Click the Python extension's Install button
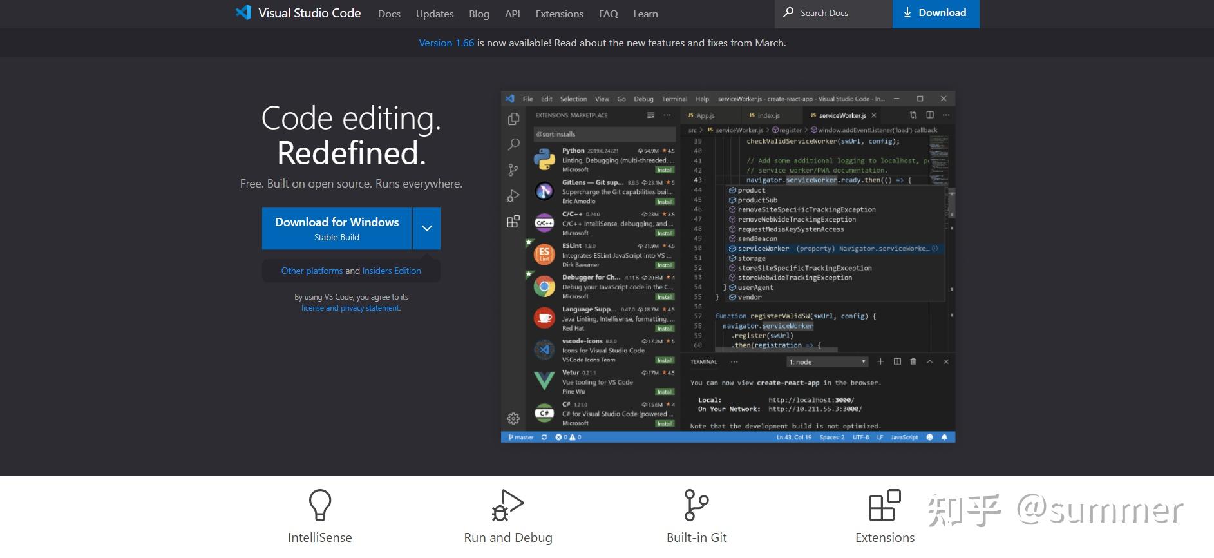 click(665, 170)
